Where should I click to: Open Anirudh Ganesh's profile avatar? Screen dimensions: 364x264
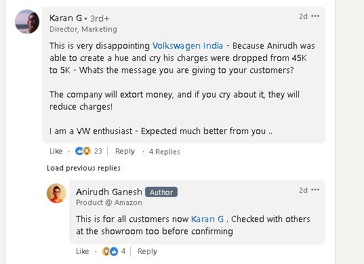coord(56,194)
